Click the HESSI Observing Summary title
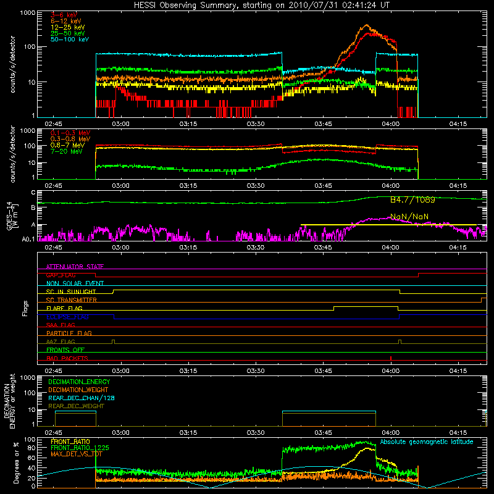Screen dimensions: 494x494 click(261, 6)
